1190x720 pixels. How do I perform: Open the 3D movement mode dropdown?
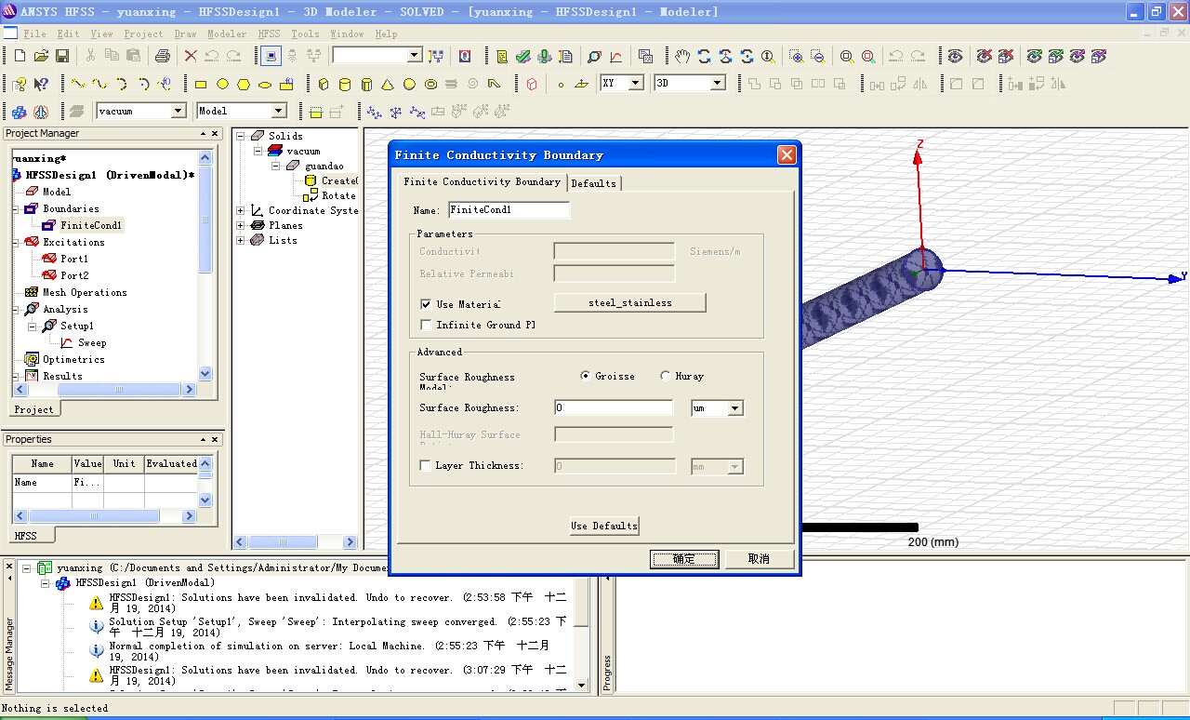coord(718,83)
